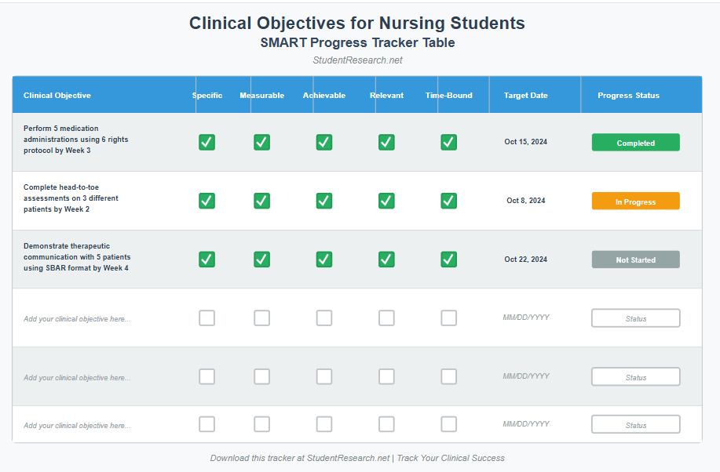
Task: Uncheck Time-Bound for the SBAR communication objective
Action: click(448, 259)
